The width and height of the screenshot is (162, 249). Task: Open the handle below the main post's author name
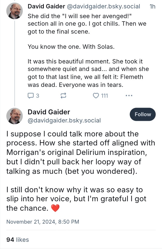64,120
